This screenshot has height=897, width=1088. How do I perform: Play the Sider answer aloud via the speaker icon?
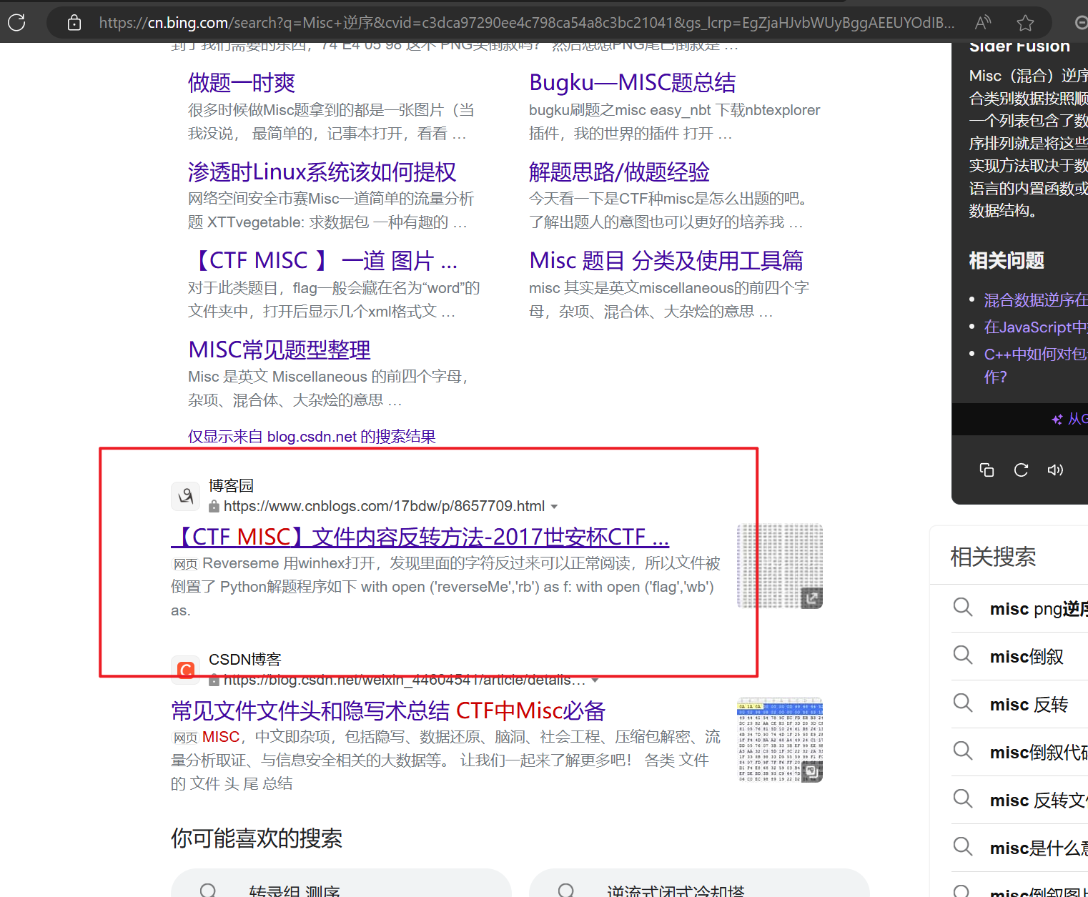point(1055,470)
